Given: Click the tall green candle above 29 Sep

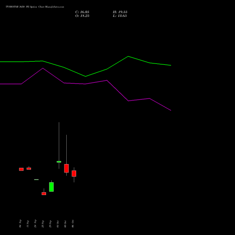Looking at the screenshot, I should point(51,187).
